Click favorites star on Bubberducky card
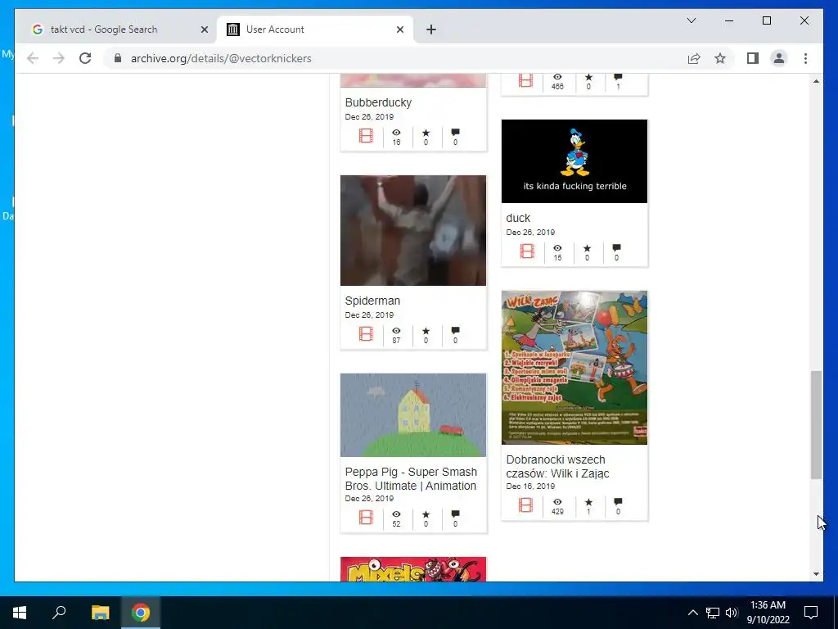This screenshot has height=629, width=838. tap(426, 133)
